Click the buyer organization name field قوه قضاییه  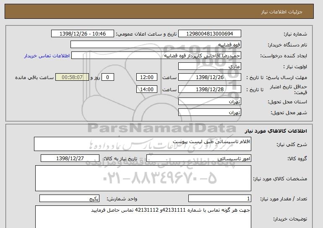[x=156, y=45]
